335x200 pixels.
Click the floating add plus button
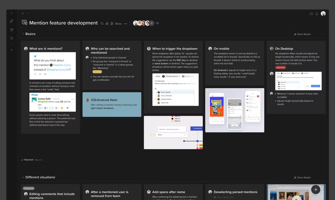coord(315,190)
